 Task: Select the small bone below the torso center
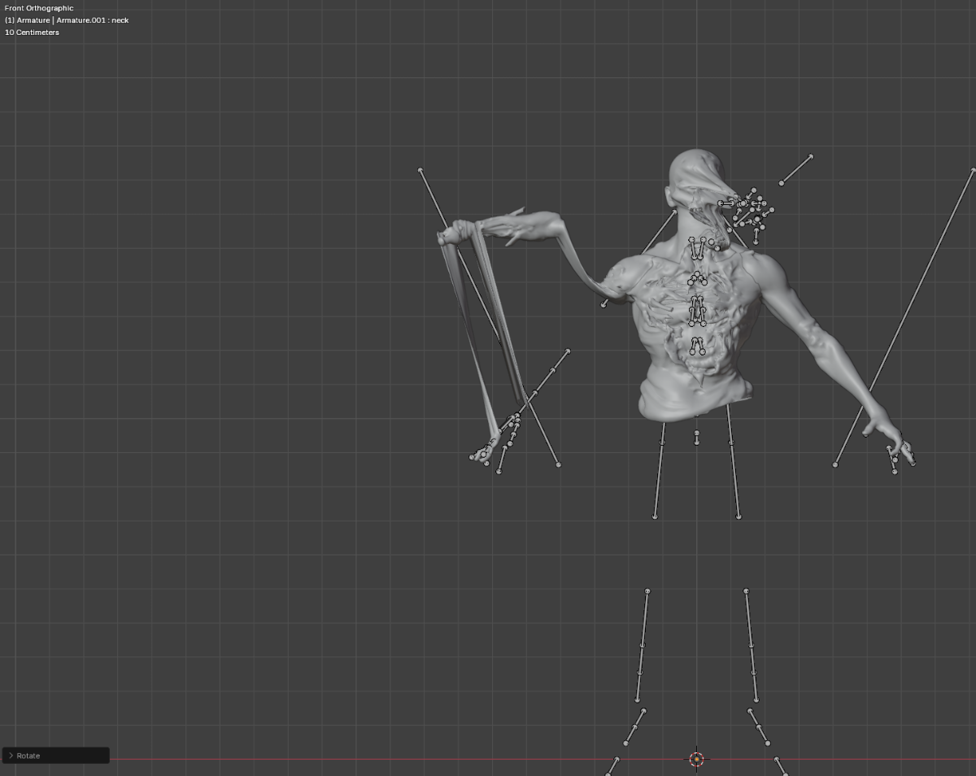tap(696, 437)
